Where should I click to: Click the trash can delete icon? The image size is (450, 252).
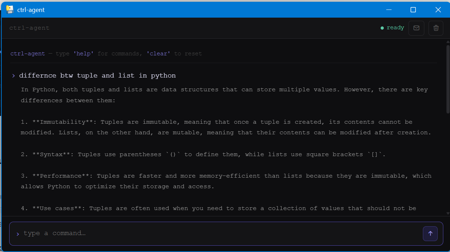coord(436,28)
